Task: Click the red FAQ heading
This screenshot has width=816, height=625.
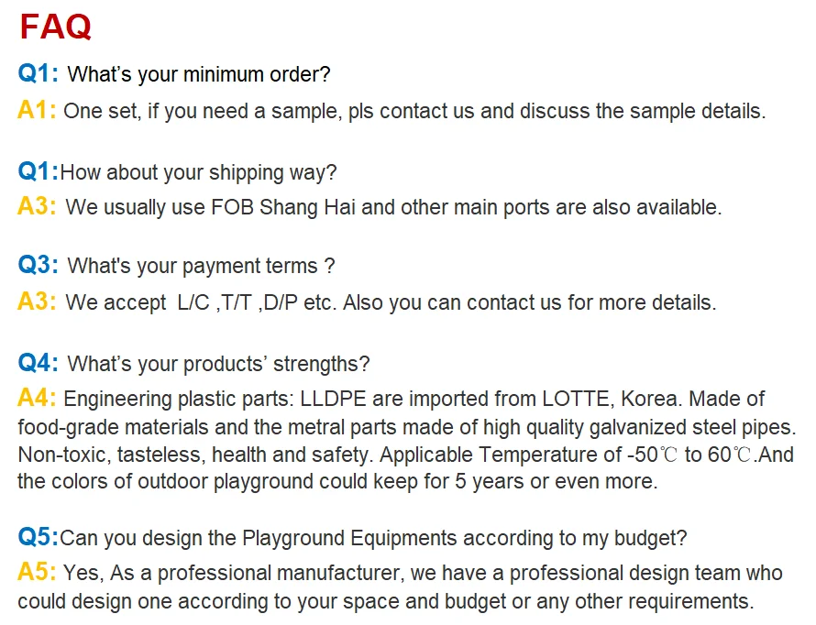Action: tap(55, 27)
